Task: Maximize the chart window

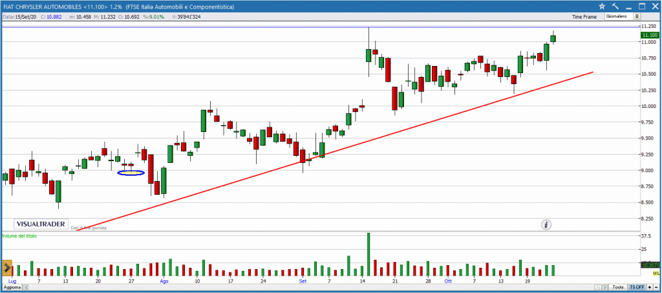Action: (x=642, y=6)
